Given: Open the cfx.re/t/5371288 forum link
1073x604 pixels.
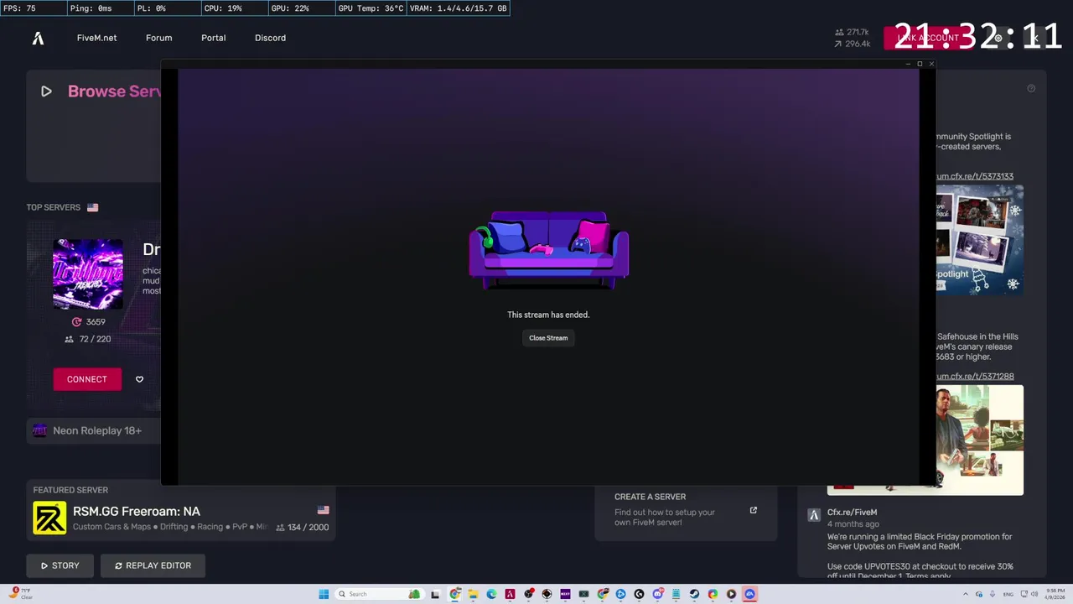Looking at the screenshot, I should pyautogui.click(x=975, y=377).
